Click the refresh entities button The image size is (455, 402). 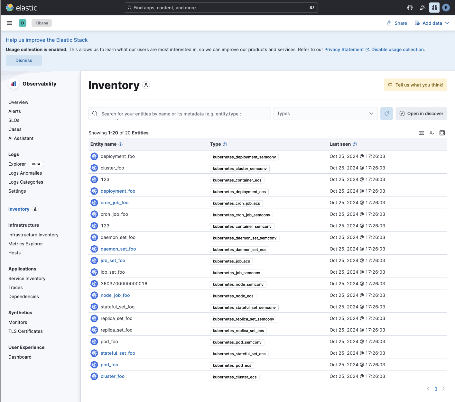pos(386,114)
